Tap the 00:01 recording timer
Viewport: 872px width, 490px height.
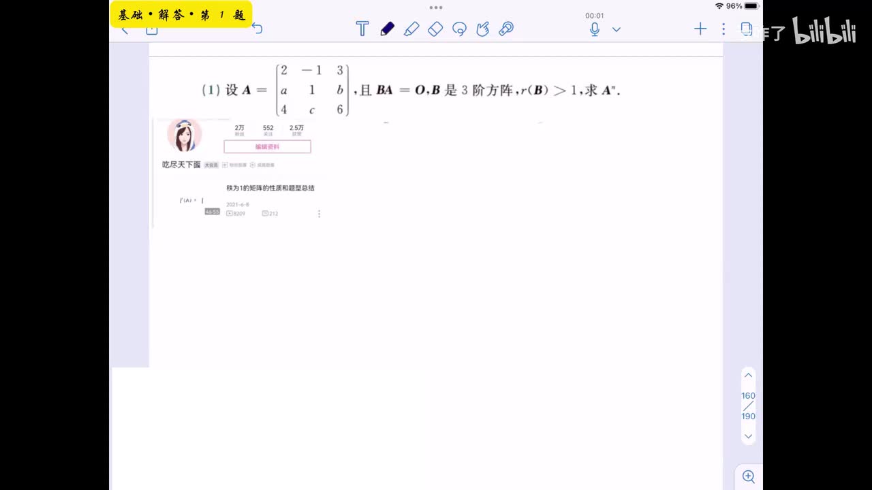tap(595, 16)
